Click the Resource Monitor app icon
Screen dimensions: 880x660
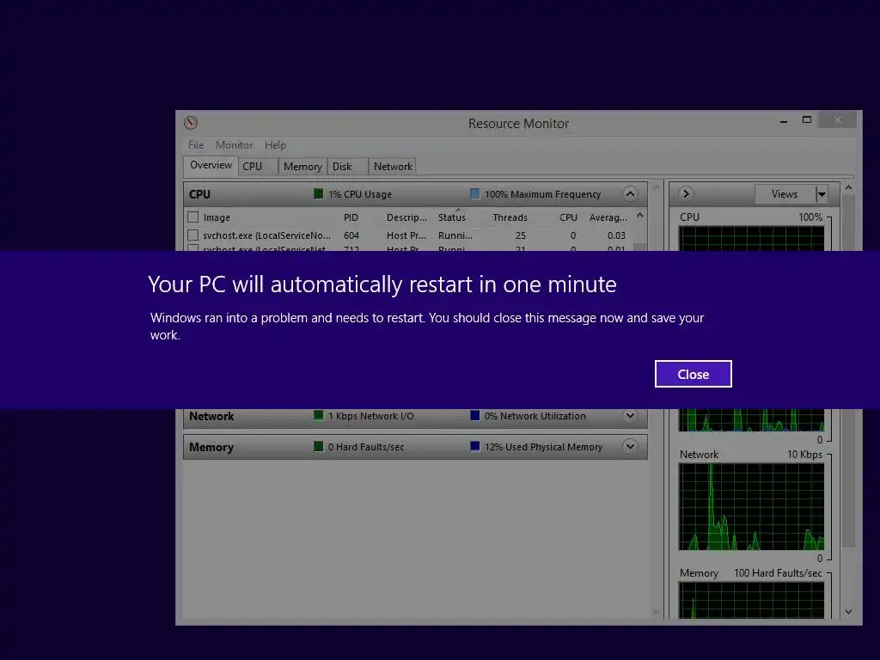tap(191, 123)
